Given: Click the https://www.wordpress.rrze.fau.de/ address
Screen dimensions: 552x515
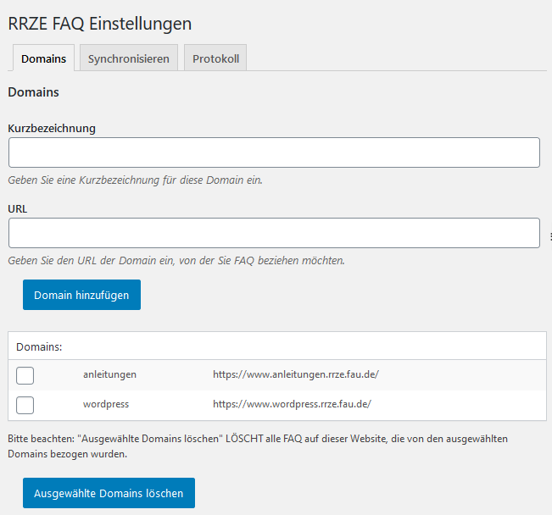Looking at the screenshot, I should click(x=293, y=404).
